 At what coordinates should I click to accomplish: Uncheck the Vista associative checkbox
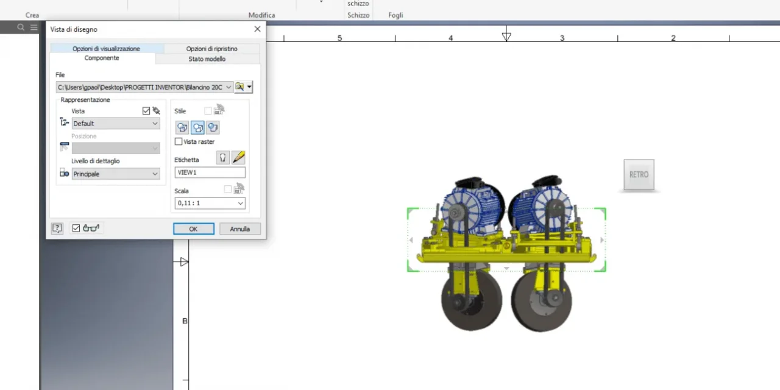point(146,111)
